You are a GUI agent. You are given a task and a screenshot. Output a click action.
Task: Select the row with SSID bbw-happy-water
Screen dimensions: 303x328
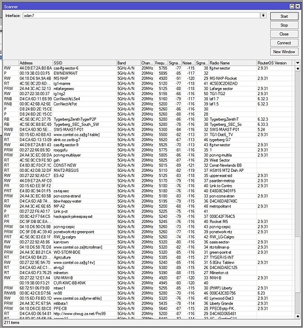(149, 201)
